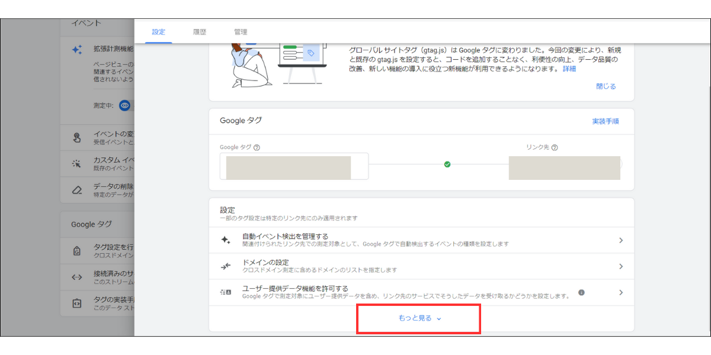
Task: Click the arrows icon for ドメインの設定
Action: 226,266
